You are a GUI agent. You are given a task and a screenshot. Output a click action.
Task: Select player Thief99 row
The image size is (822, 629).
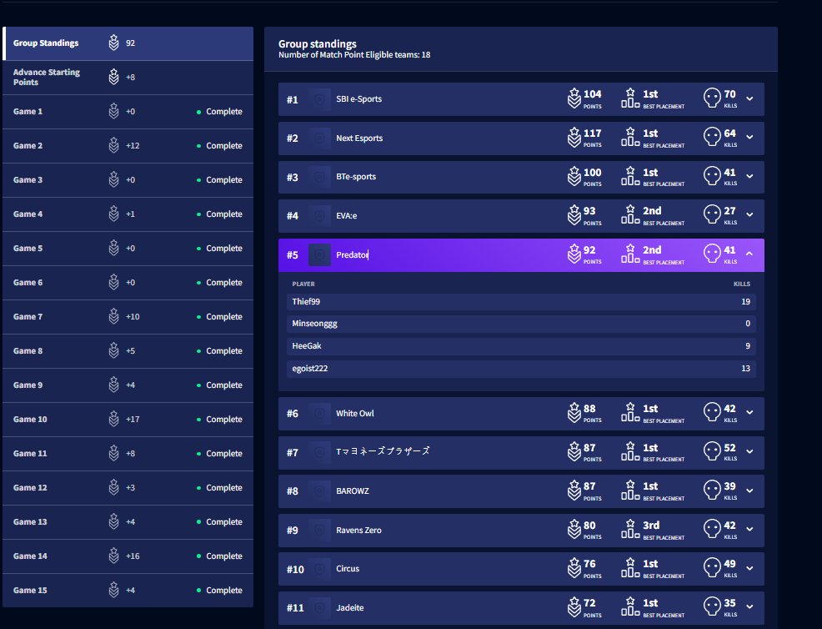(521, 302)
